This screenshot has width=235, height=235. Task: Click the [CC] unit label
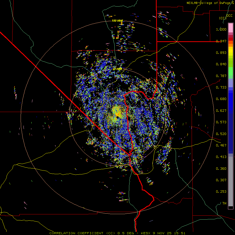tap(223, 18)
